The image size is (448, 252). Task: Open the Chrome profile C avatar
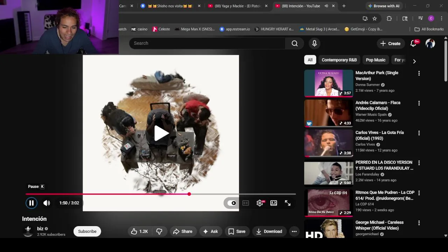[431, 19]
